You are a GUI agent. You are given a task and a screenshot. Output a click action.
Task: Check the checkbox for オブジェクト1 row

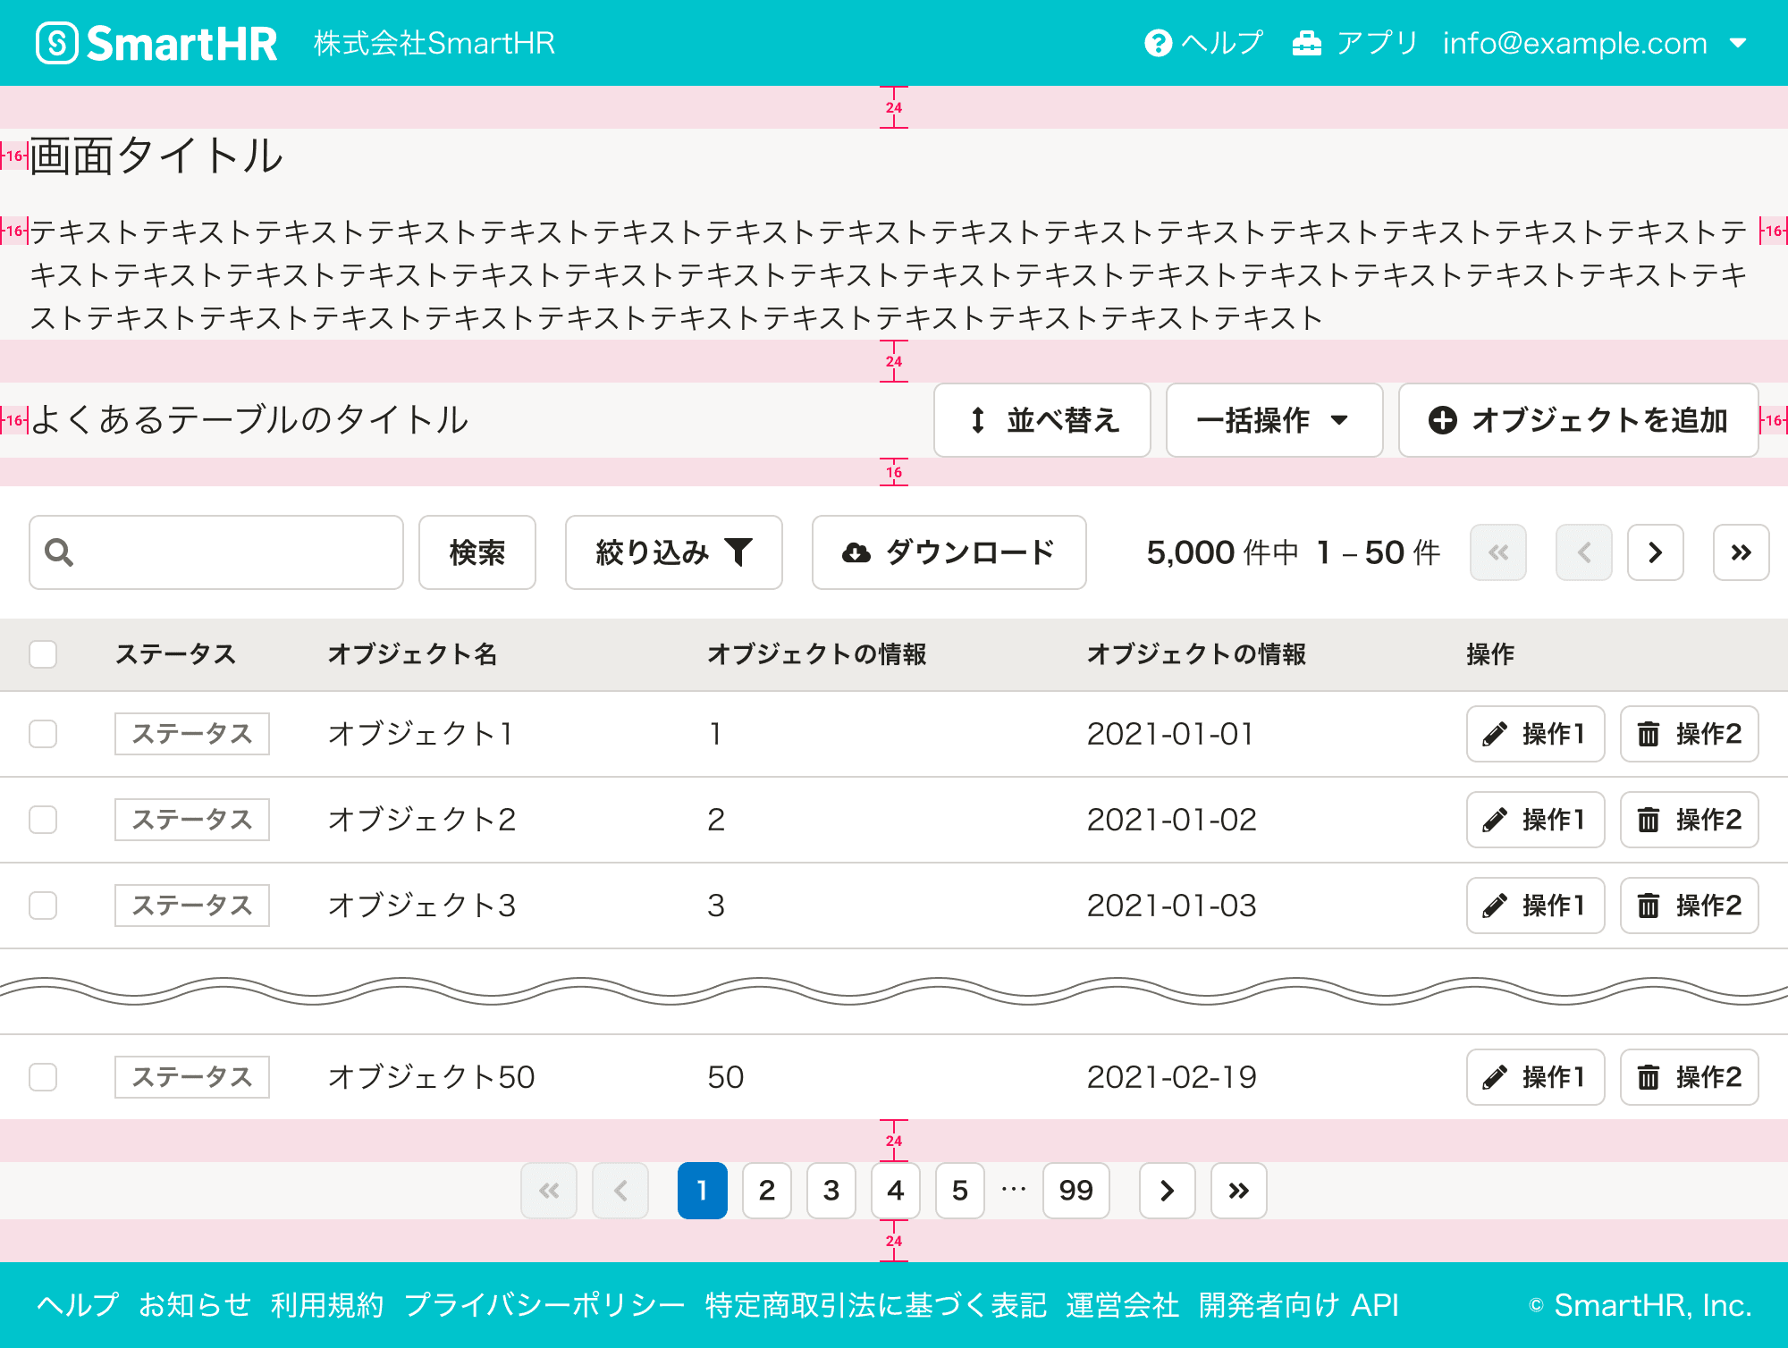(42, 733)
